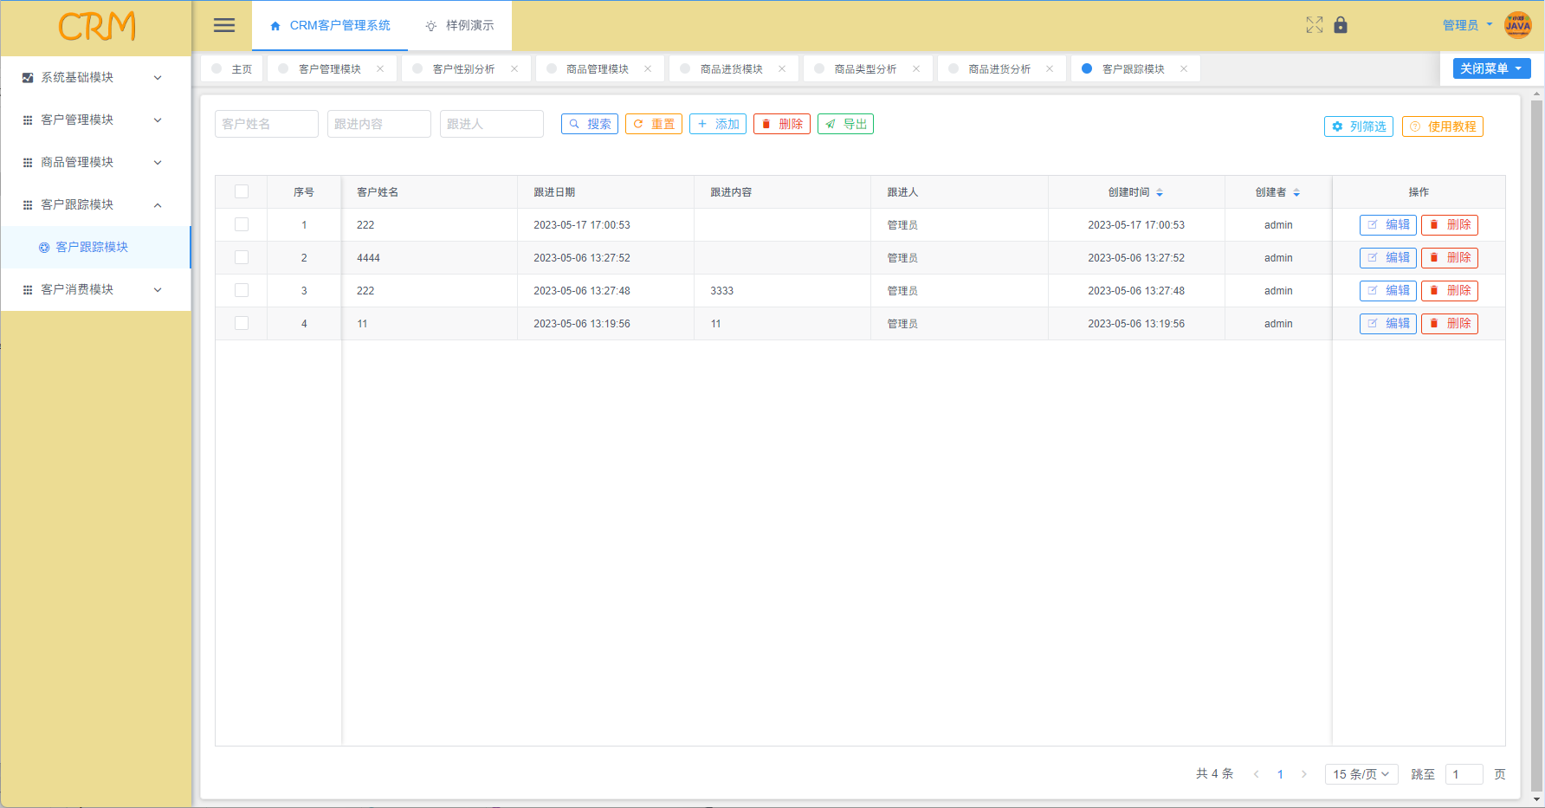Click the fullscreen expand icon
The image size is (1545, 808).
1314,25
